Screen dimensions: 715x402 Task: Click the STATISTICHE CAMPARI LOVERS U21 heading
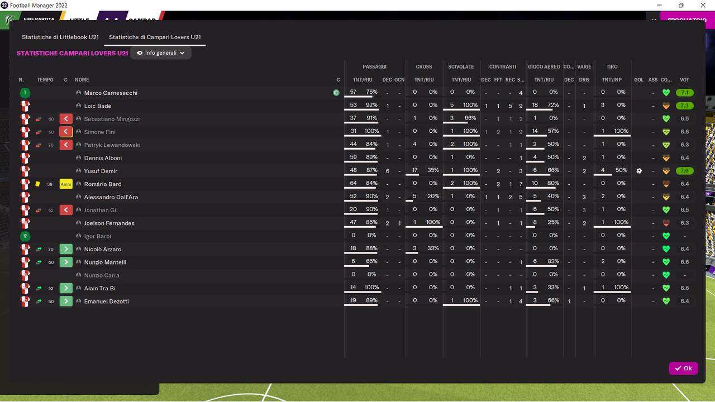click(73, 54)
